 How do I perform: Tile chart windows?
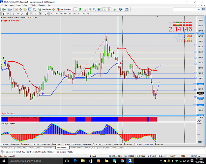tap(99, 9)
